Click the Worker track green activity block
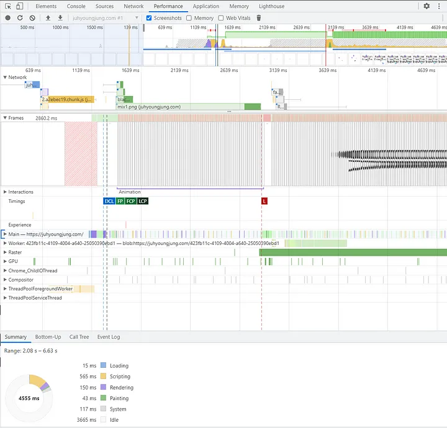Image resolution: width=447 pixels, height=428 pixels. click(x=315, y=243)
